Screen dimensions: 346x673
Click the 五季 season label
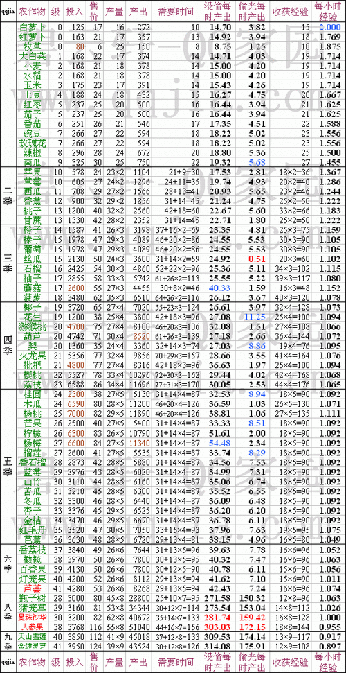pyautogui.click(x=8, y=466)
